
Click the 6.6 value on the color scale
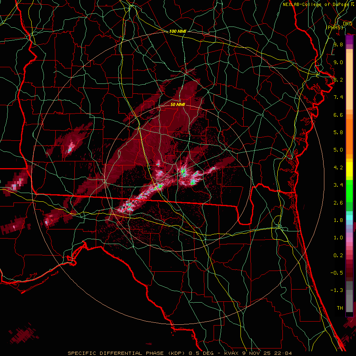pos(338,115)
